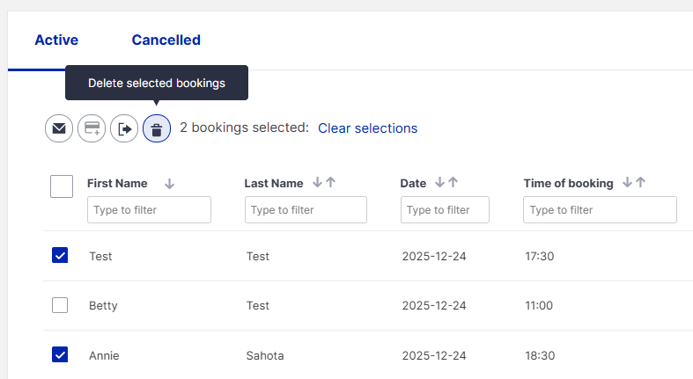The width and height of the screenshot is (693, 379).
Task: Click the Time of booking filter box
Action: point(600,209)
